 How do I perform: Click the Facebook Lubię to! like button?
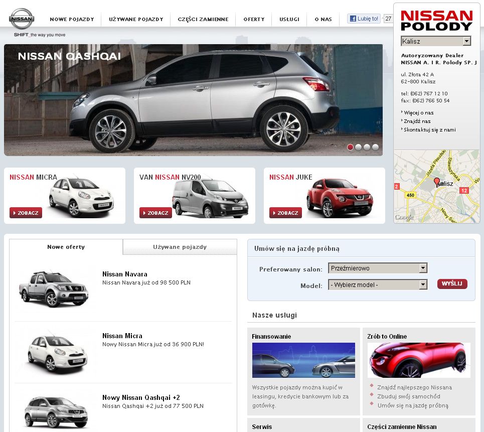[x=364, y=19]
